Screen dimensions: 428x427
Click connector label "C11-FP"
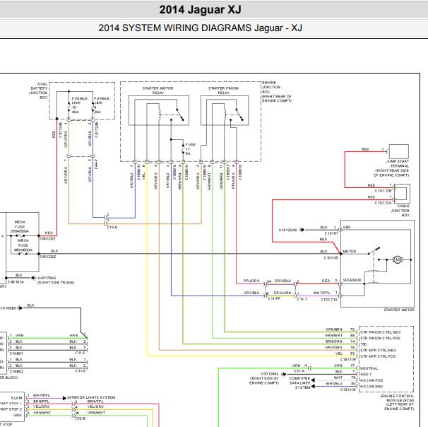tap(274, 299)
